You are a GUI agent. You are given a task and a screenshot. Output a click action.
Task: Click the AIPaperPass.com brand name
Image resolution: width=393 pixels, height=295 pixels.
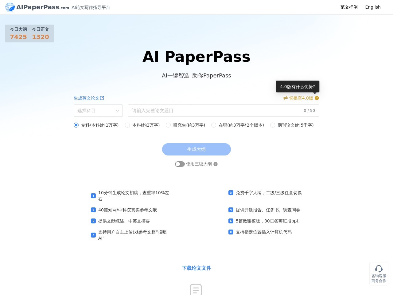pos(43,7)
